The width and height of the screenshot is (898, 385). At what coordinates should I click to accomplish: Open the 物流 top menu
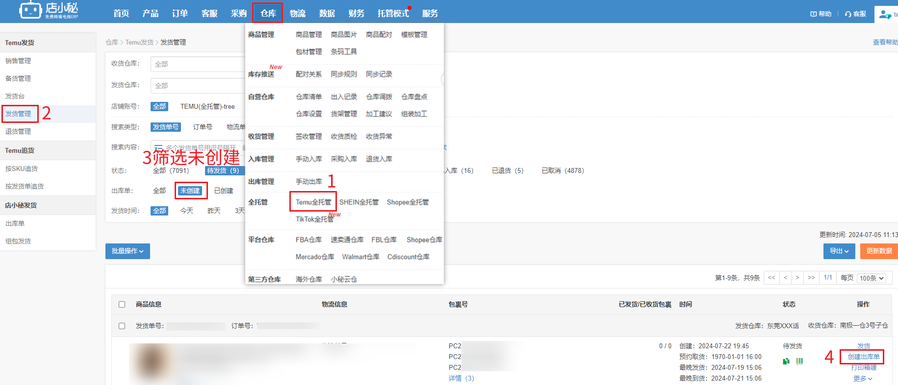[298, 13]
